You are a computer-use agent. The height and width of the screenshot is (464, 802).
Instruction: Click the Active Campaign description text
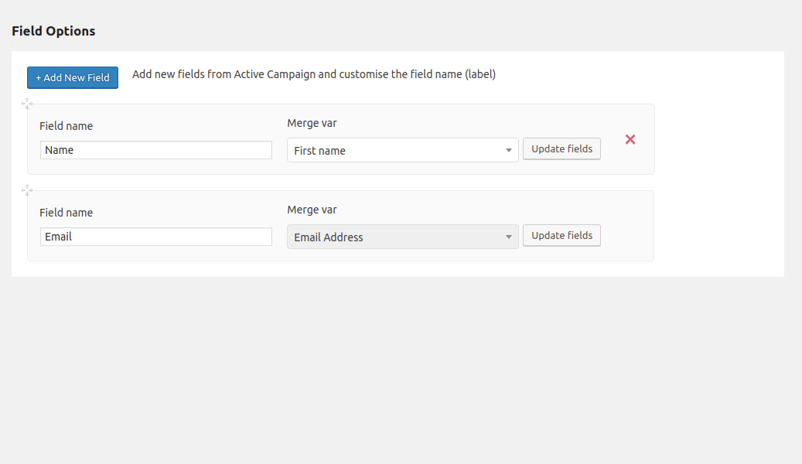(x=313, y=75)
